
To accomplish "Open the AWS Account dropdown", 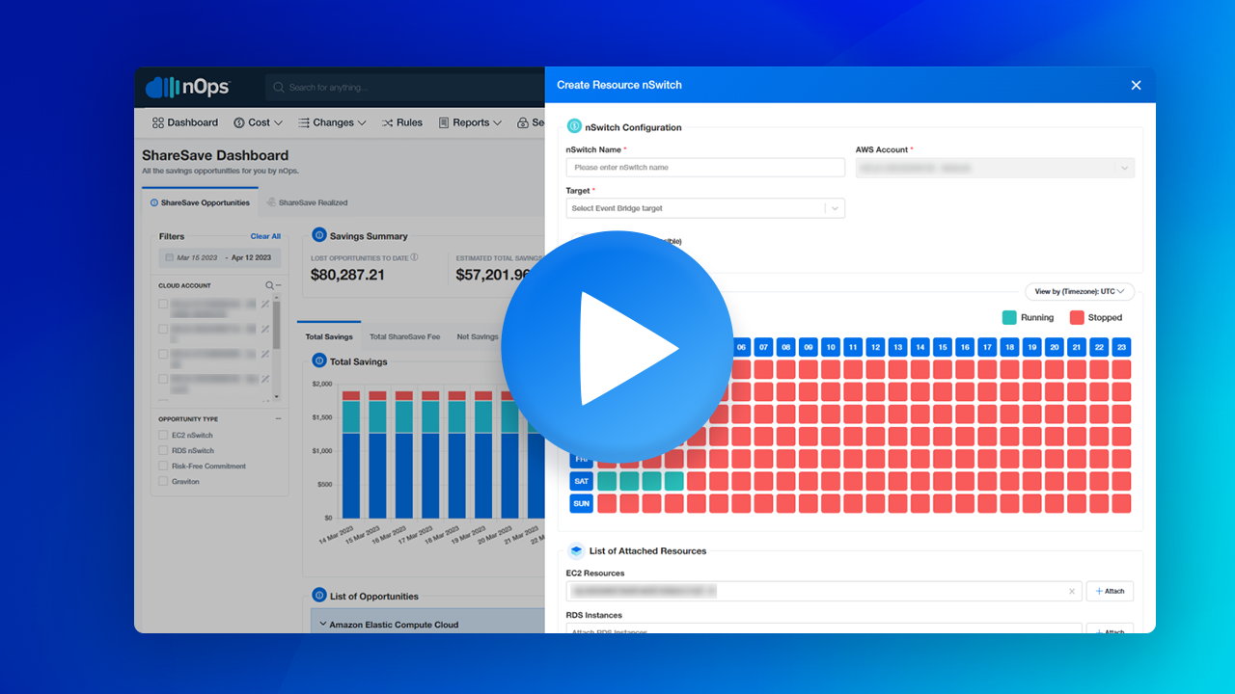I will [995, 168].
